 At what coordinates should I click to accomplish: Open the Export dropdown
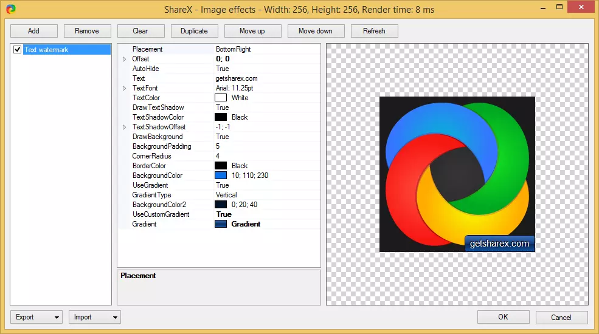pyautogui.click(x=36, y=317)
